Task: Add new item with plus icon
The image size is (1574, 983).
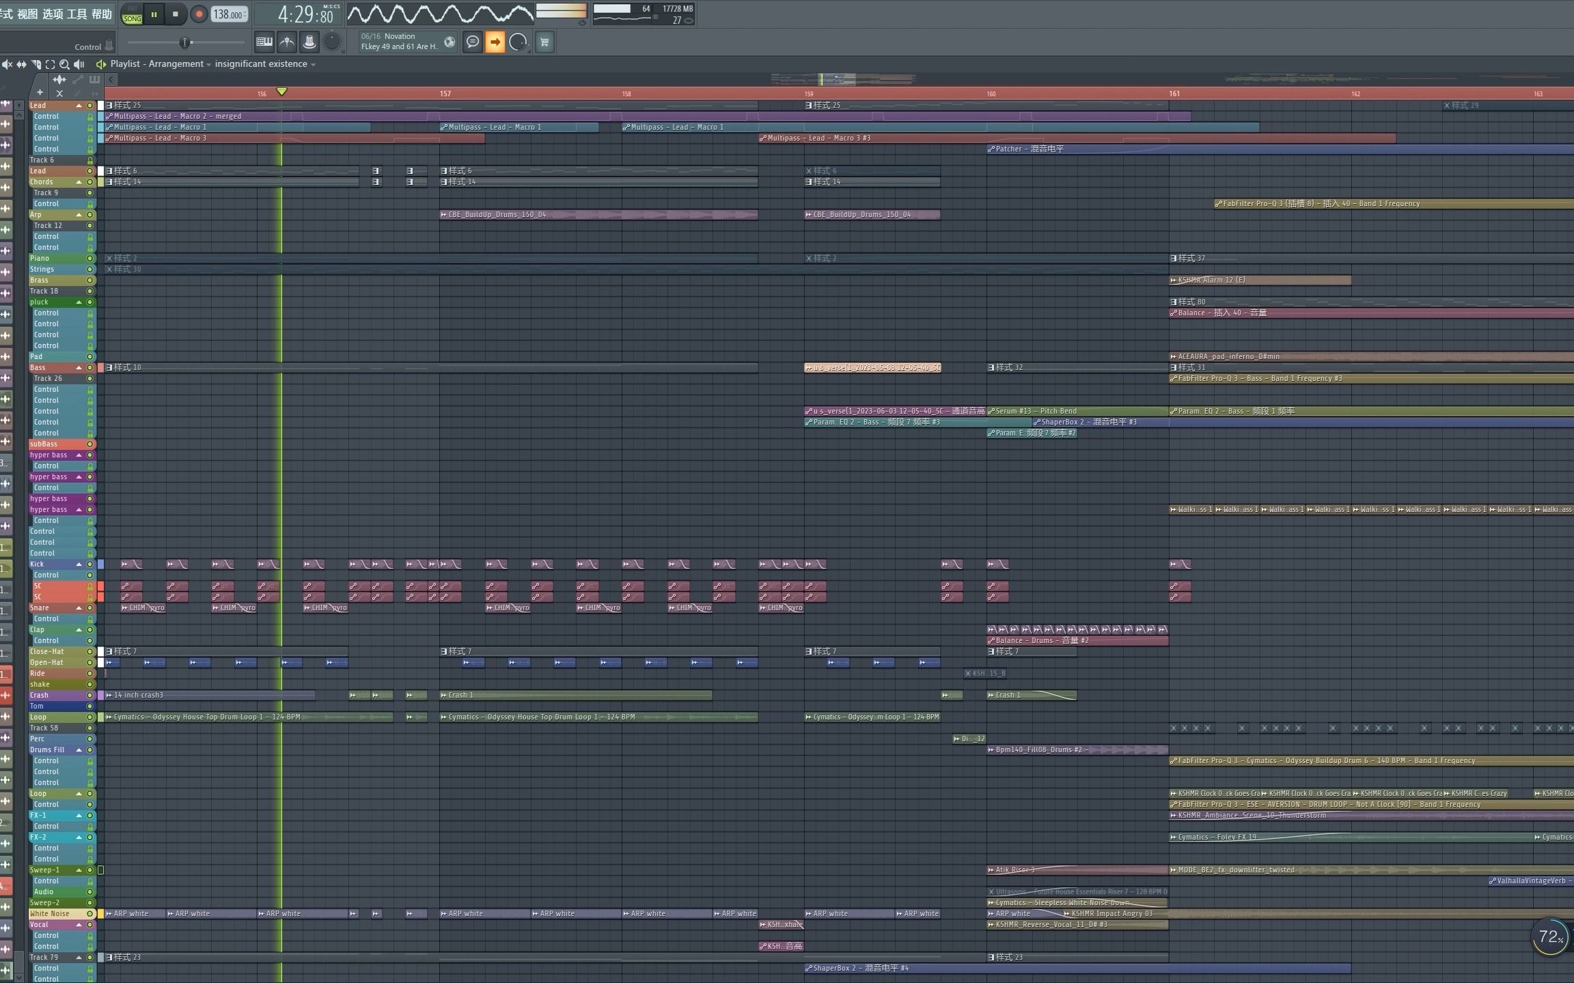Action: 40,93
